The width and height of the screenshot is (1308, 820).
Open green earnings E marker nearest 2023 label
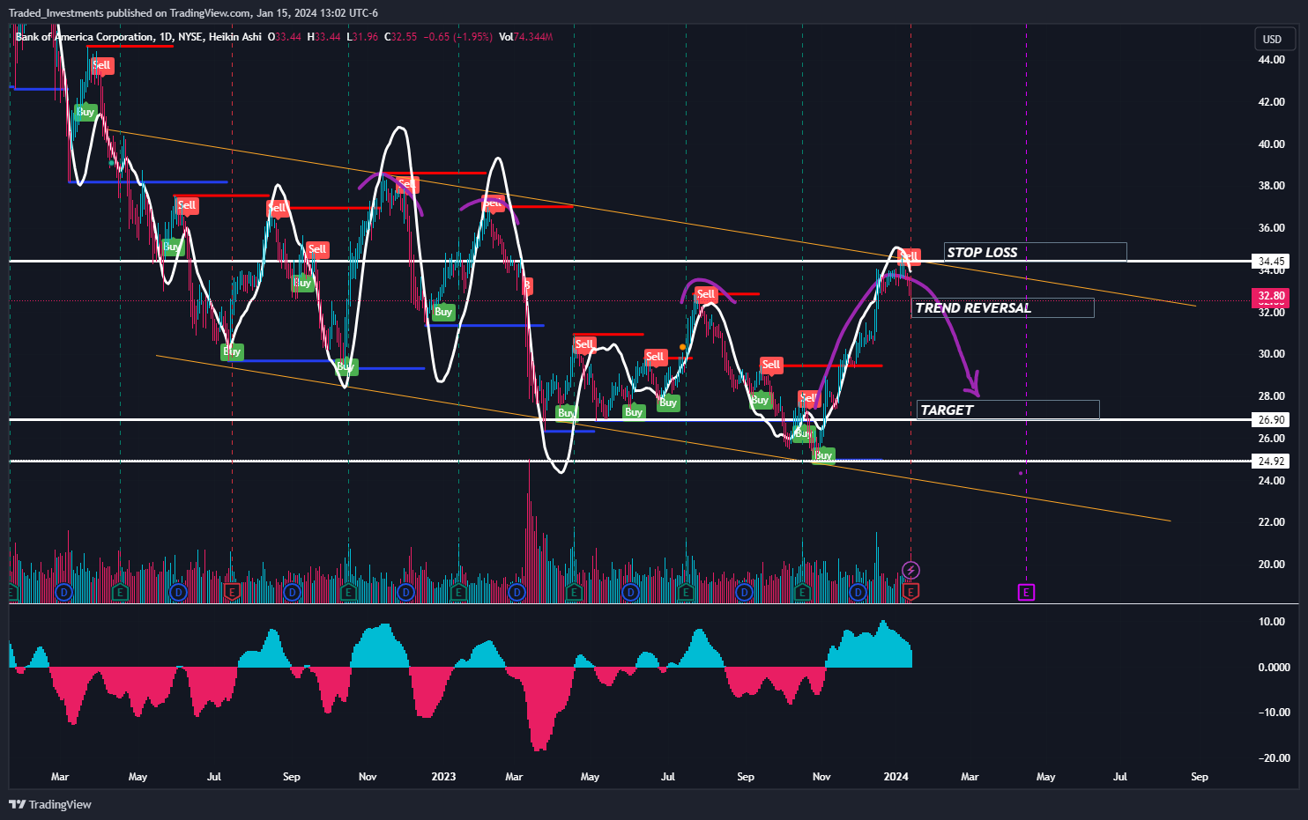pos(458,593)
